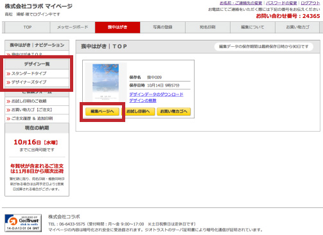
Task: Click the 編集データの保存期間 notice pill
Action: [264, 46]
